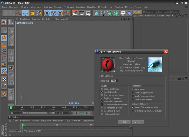Select the Move tool in toolbar
Viewport: 189px width, 137px height.
tap(25, 13)
